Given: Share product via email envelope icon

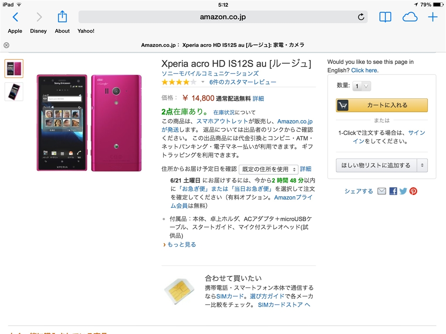Looking at the screenshot, I should pos(382,191).
